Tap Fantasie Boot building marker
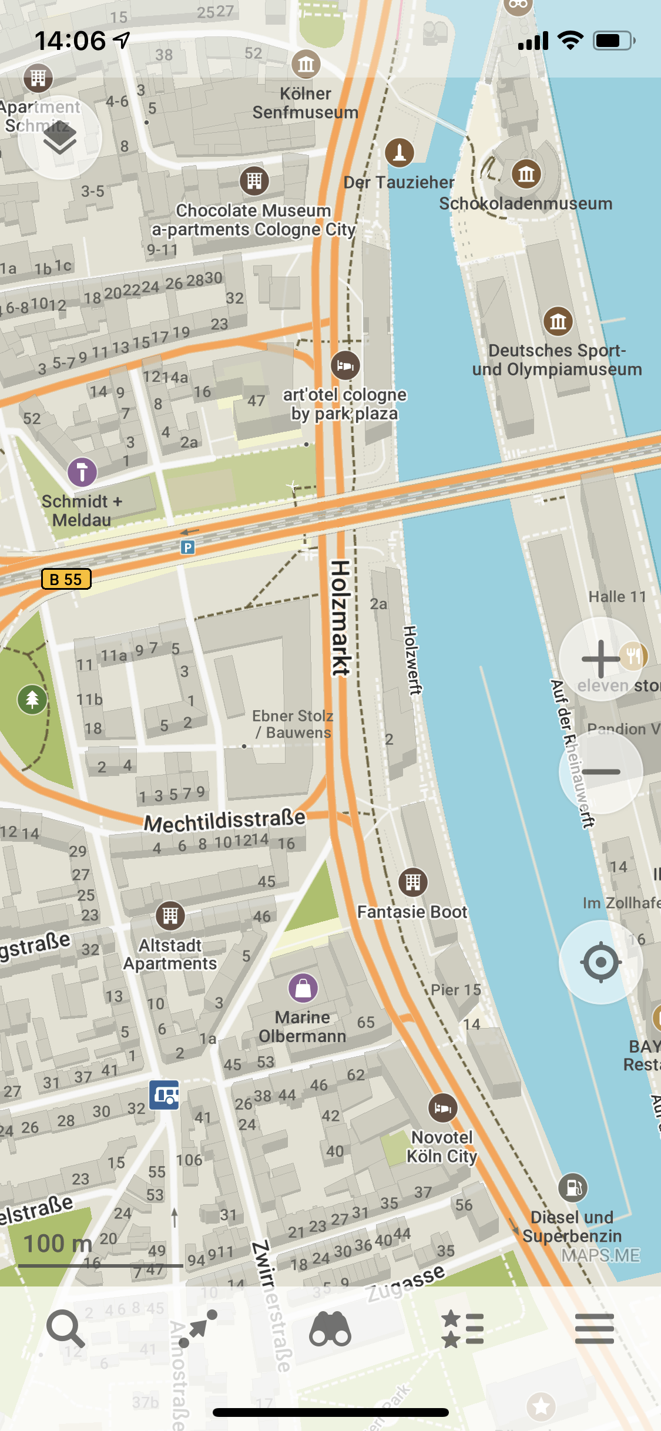661x1431 pixels. (x=413, y=882)
